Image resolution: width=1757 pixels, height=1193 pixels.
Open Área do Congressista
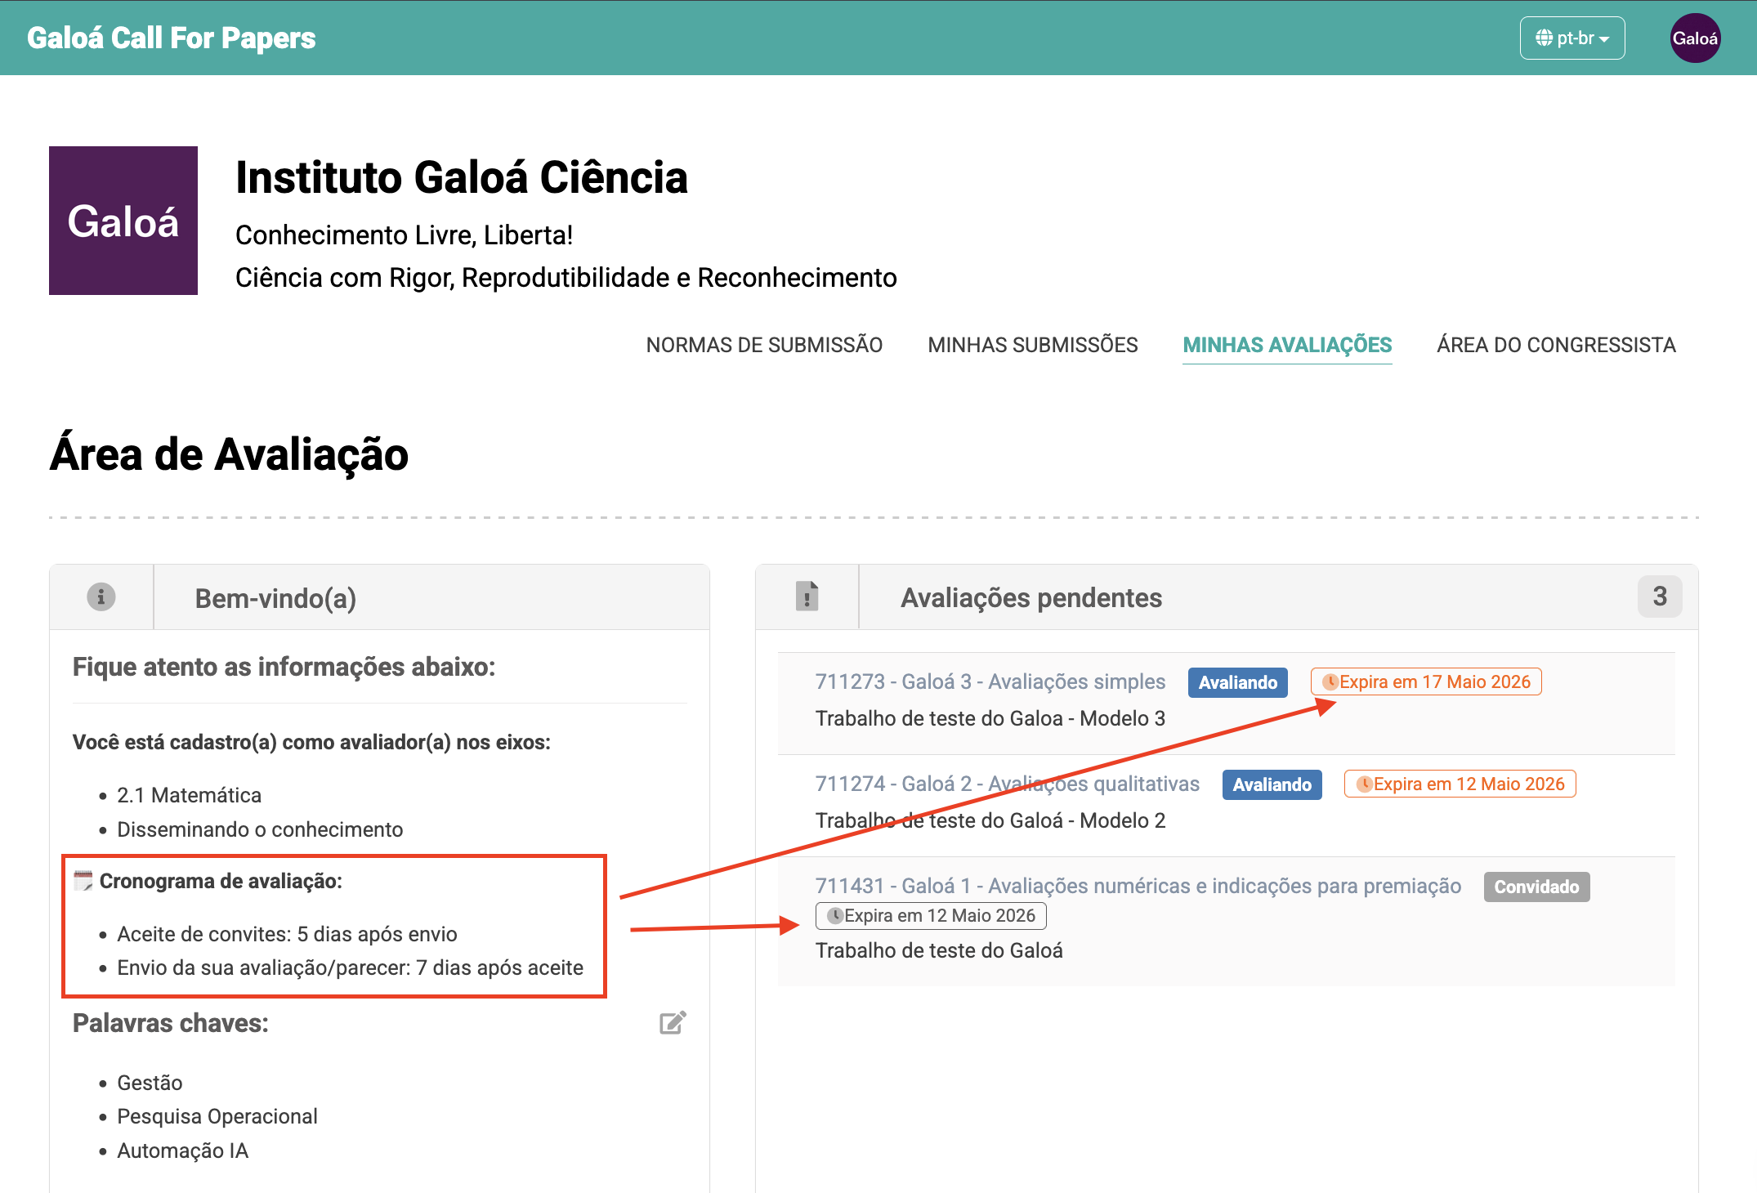pyautogui.click(x=1556, y=345)
